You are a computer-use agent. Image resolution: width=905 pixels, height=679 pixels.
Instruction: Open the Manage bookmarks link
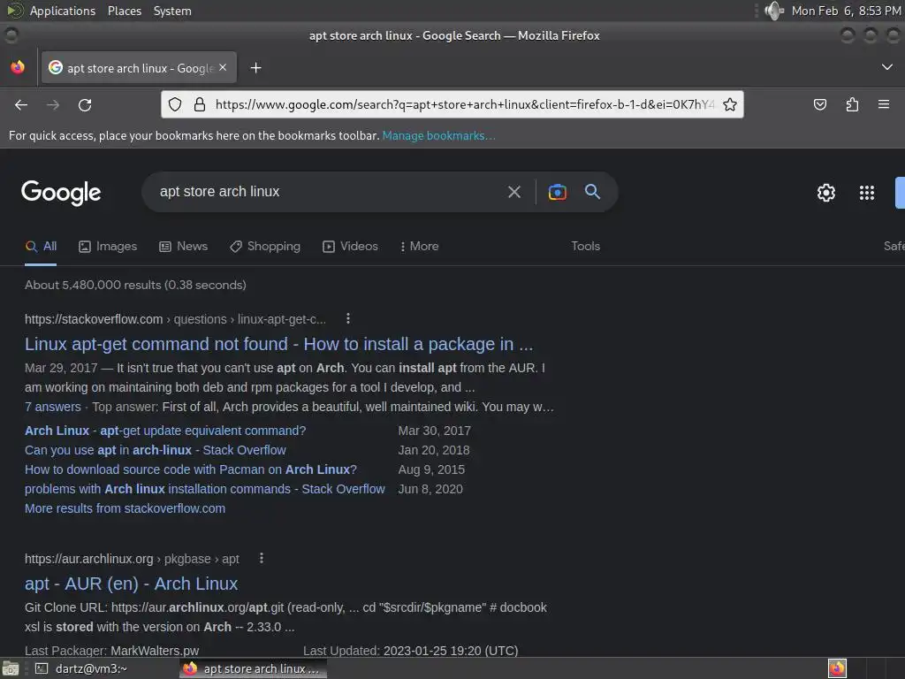point(438,135)
